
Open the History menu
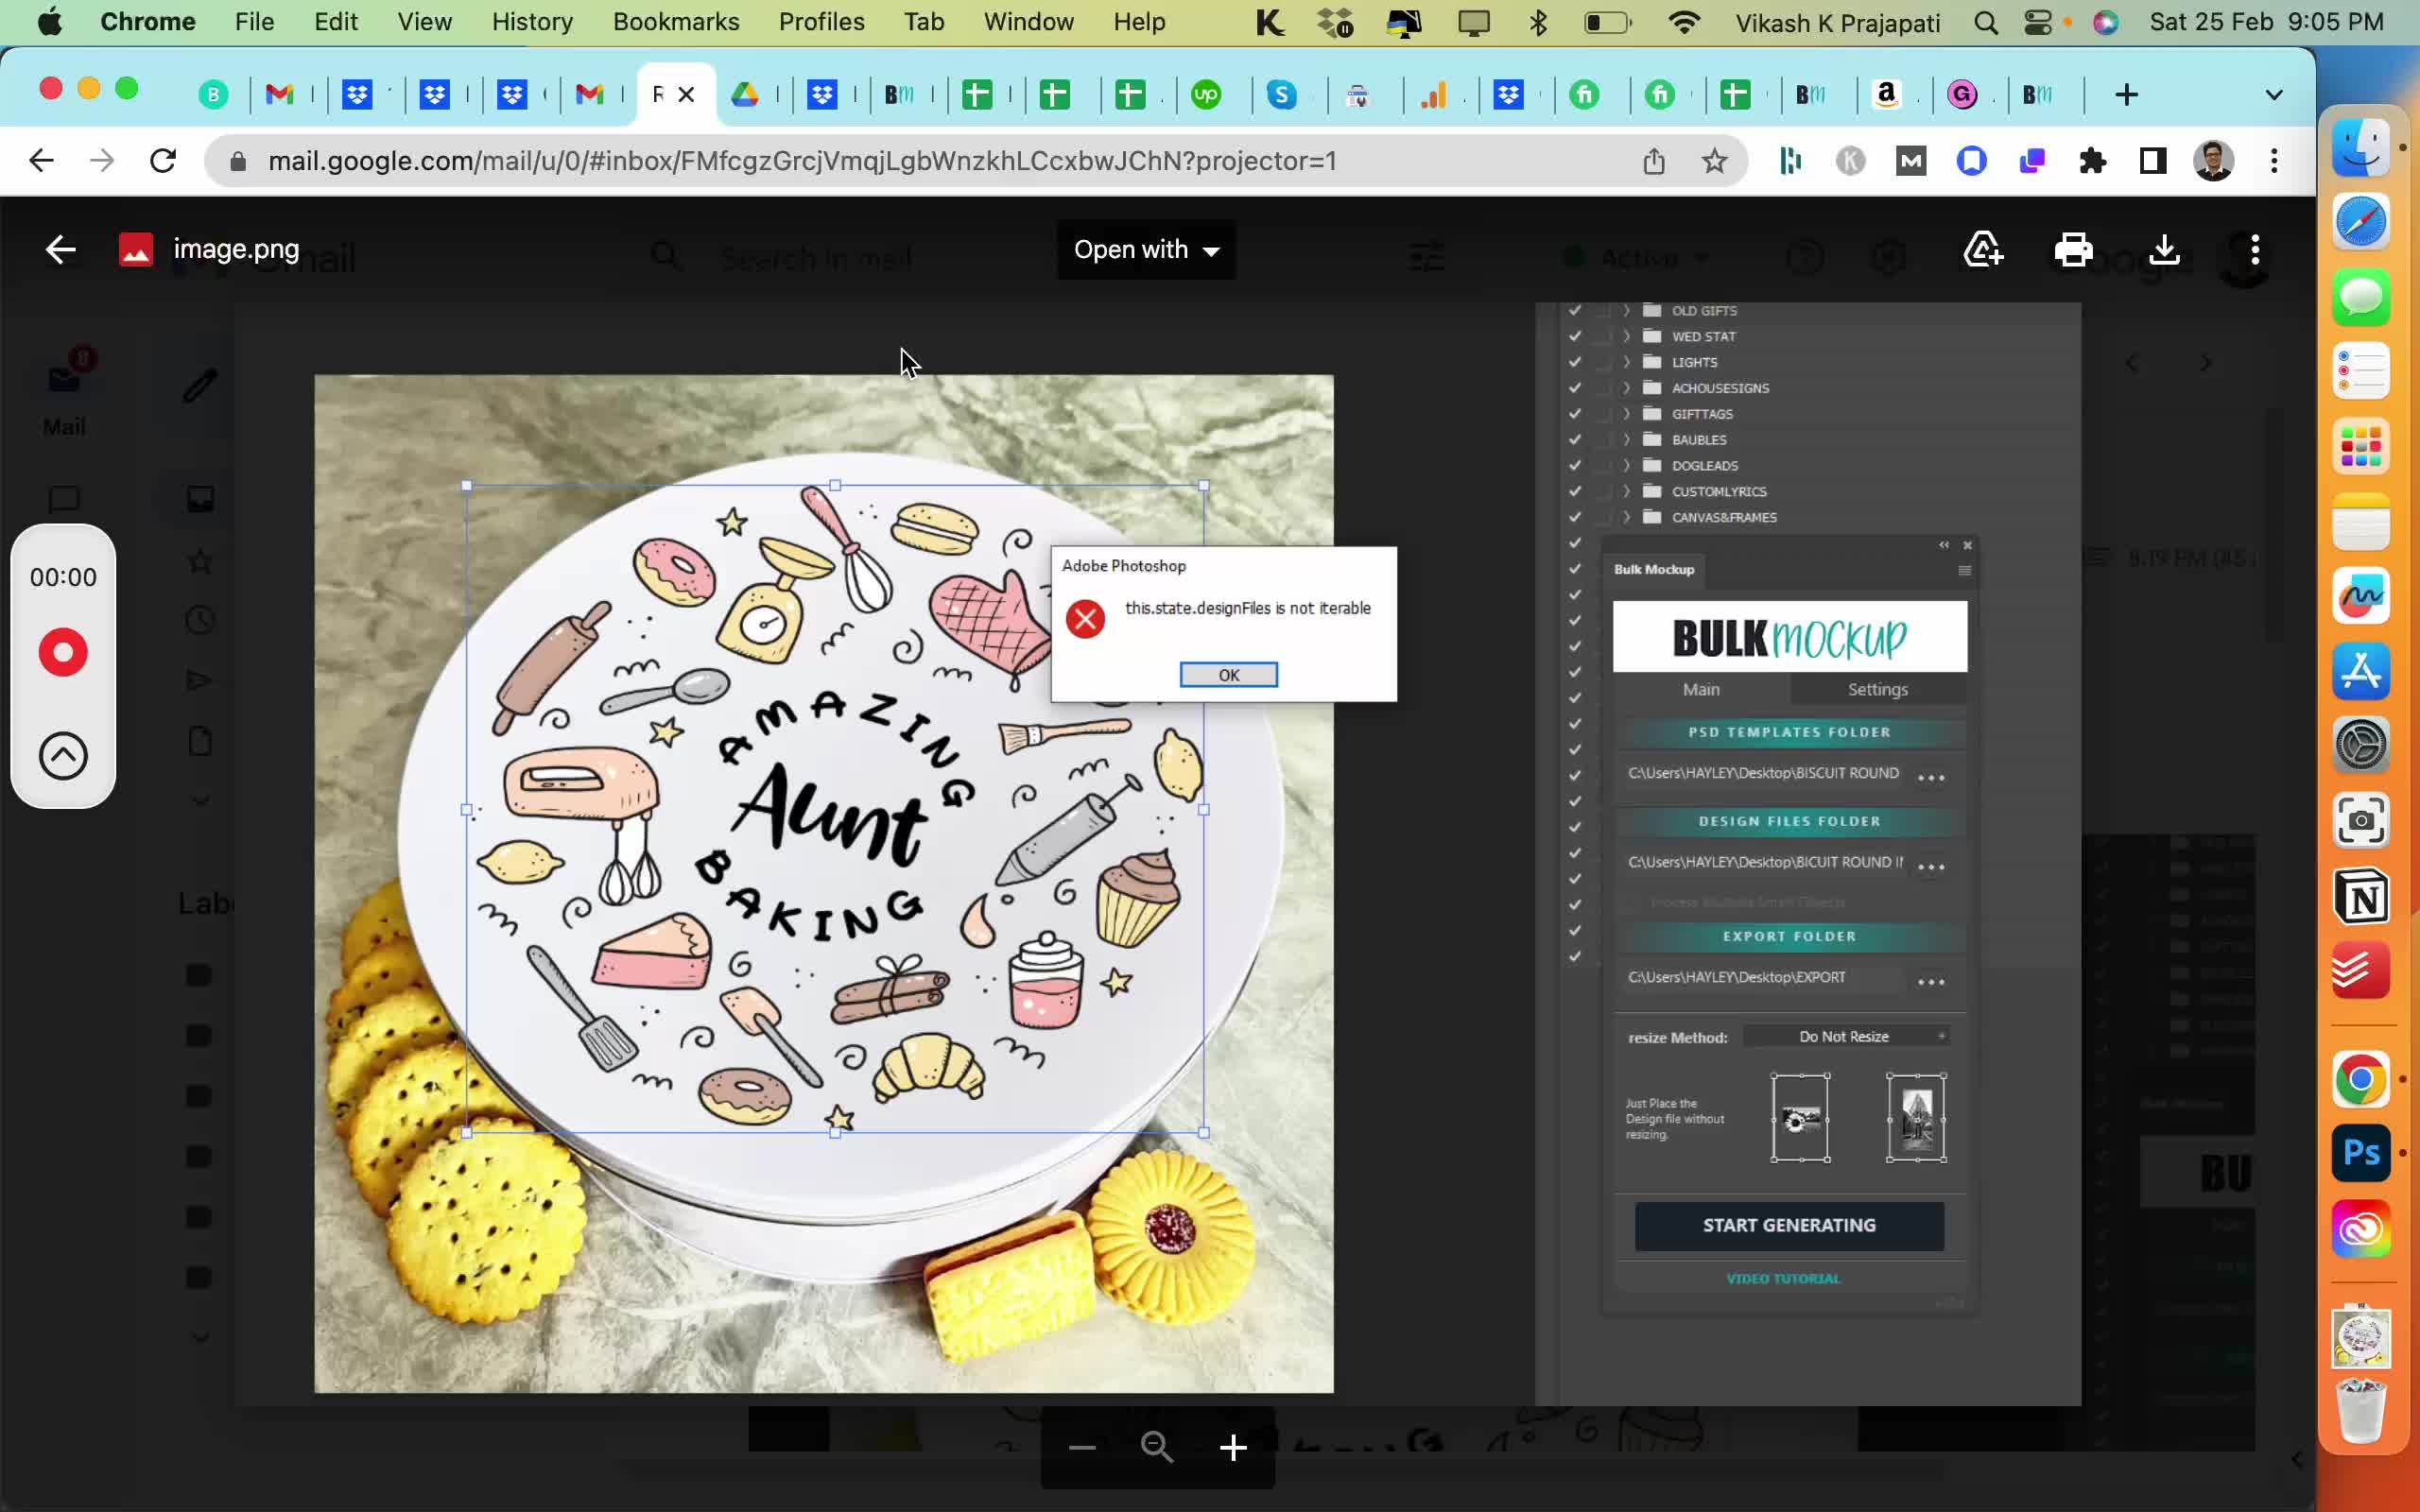tap(532, 22)
